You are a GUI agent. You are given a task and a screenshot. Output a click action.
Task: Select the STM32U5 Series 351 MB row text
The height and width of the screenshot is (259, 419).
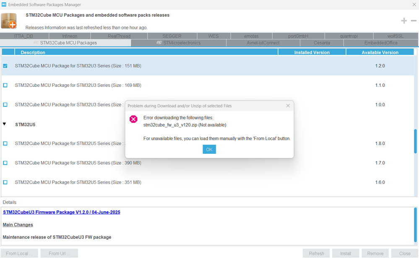point(78,182)
